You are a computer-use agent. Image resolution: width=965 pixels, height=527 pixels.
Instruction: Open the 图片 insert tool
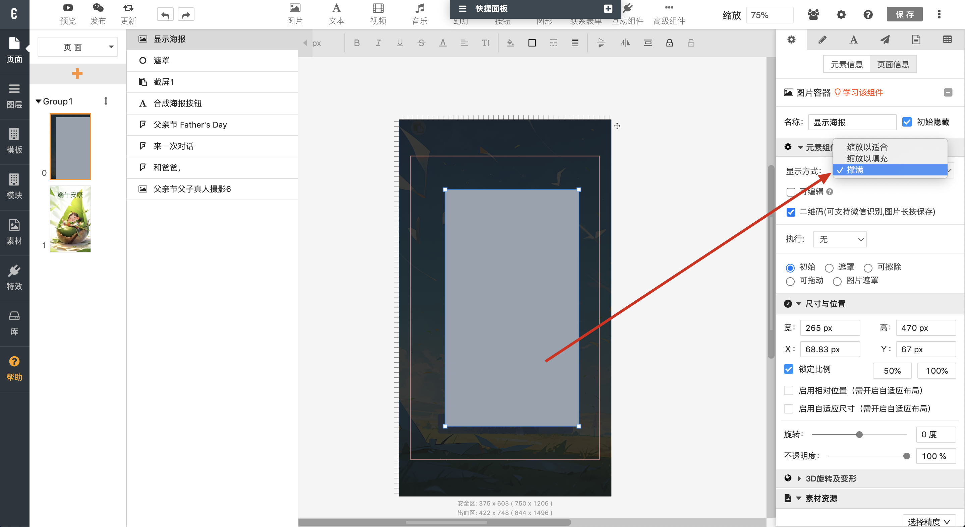click(294, 14)
